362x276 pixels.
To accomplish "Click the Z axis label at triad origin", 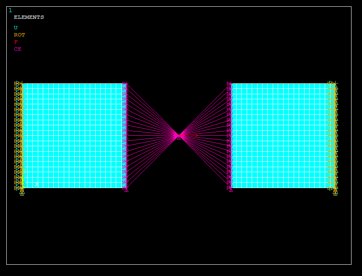I will point(23,184).
